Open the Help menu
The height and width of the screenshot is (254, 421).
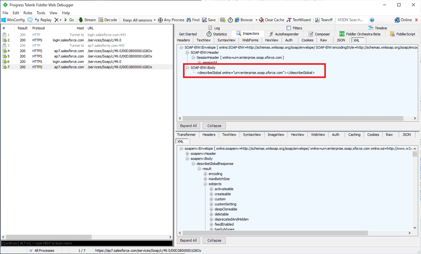(x=66, y=13)
